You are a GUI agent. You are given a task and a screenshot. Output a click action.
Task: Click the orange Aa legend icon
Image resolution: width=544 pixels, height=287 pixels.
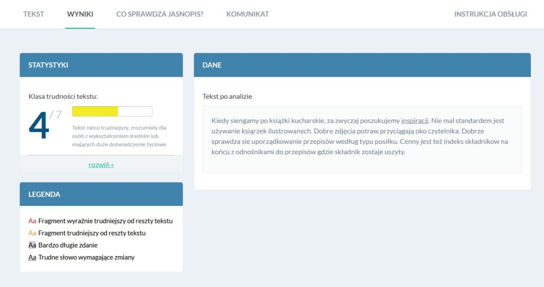32,233
